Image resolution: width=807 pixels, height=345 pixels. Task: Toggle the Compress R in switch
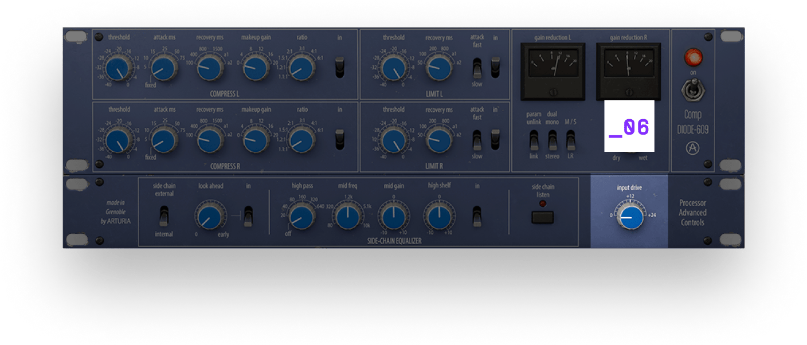click(x=340, y=139)
